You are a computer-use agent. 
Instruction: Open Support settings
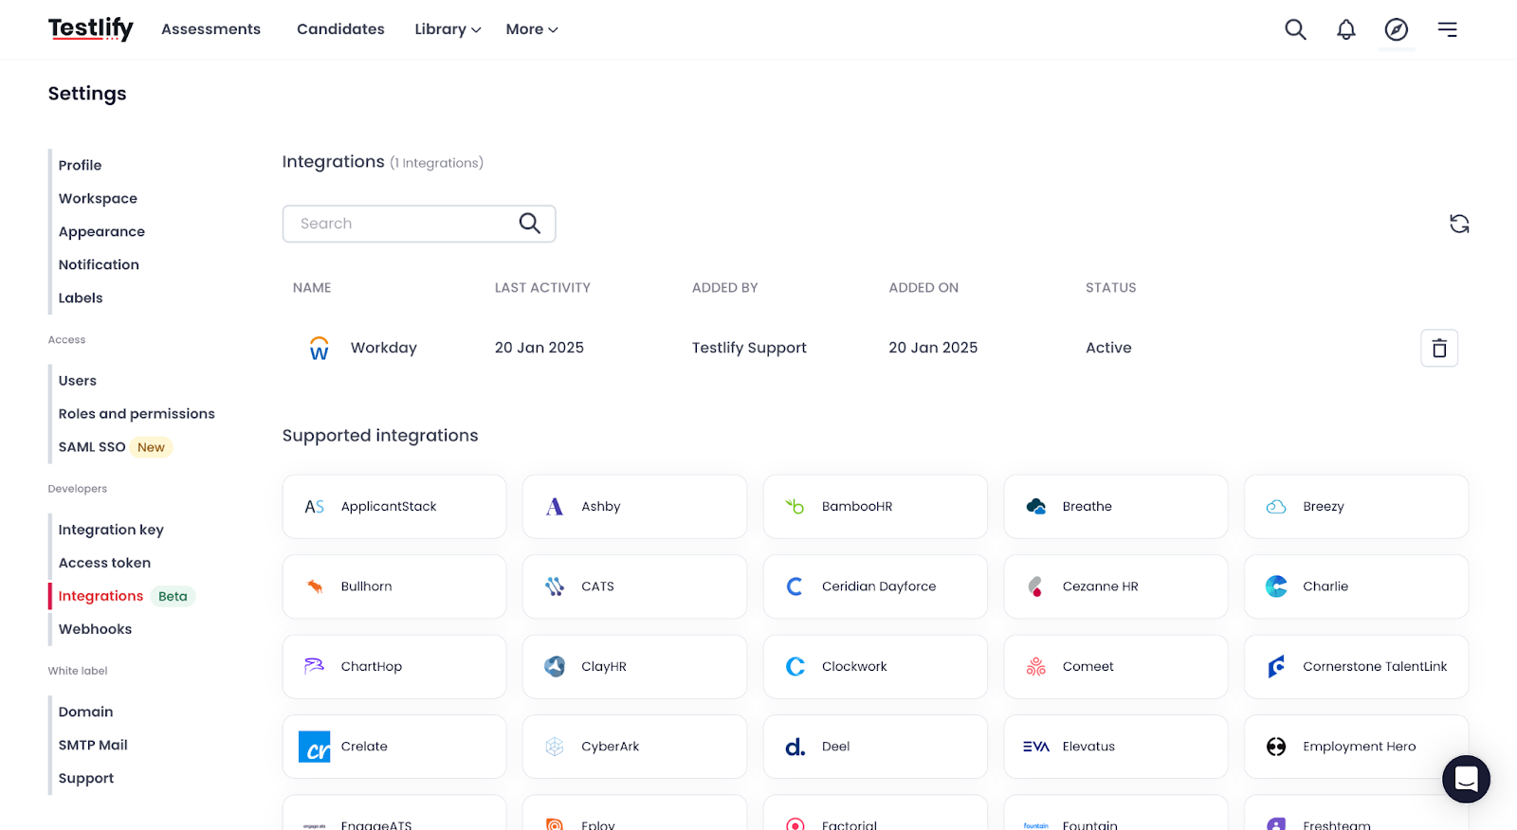86,778
